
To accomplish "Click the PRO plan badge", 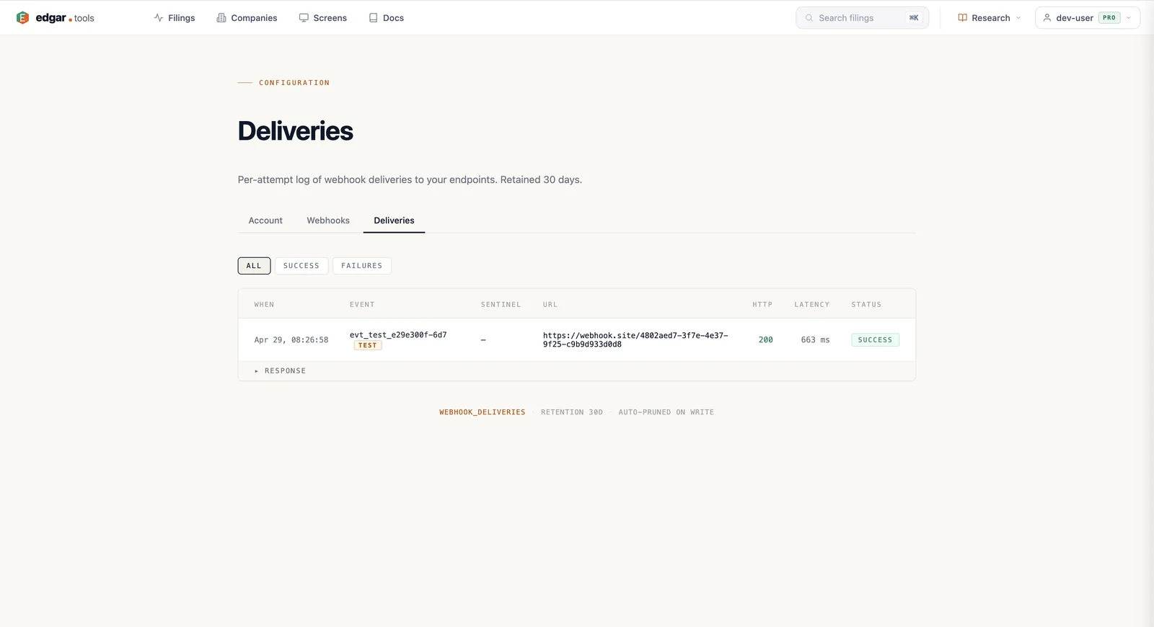I will [1109, 18].
